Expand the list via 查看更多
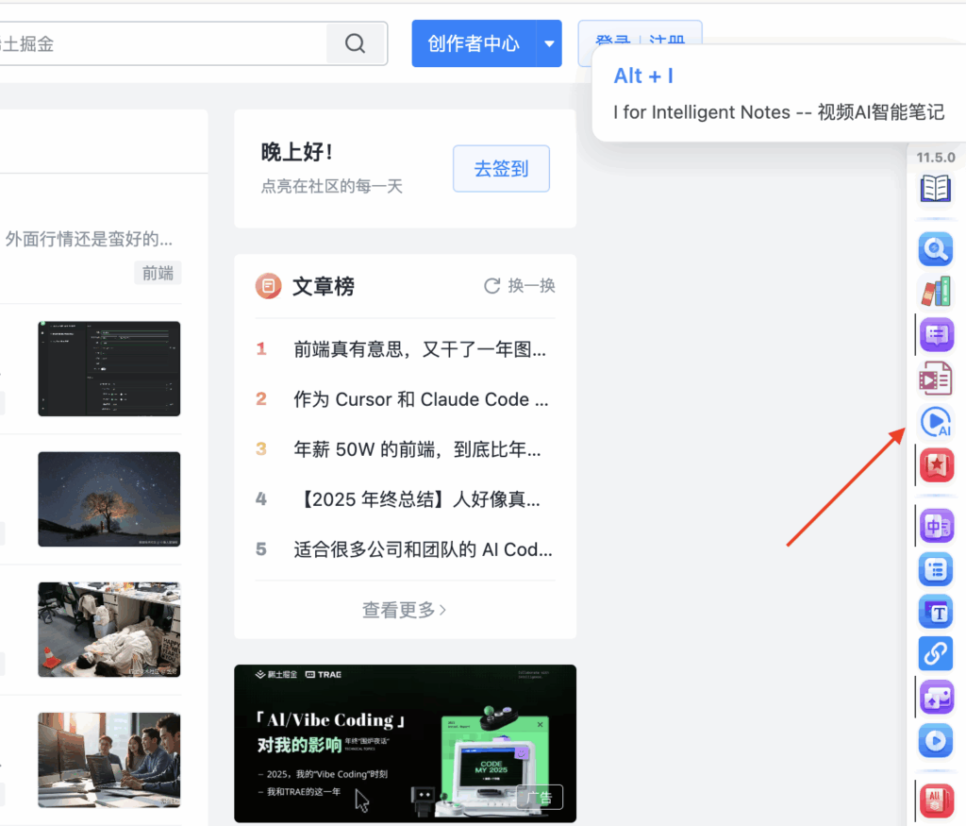The height and width of the screenshot is (826, 966). [404, 610]
